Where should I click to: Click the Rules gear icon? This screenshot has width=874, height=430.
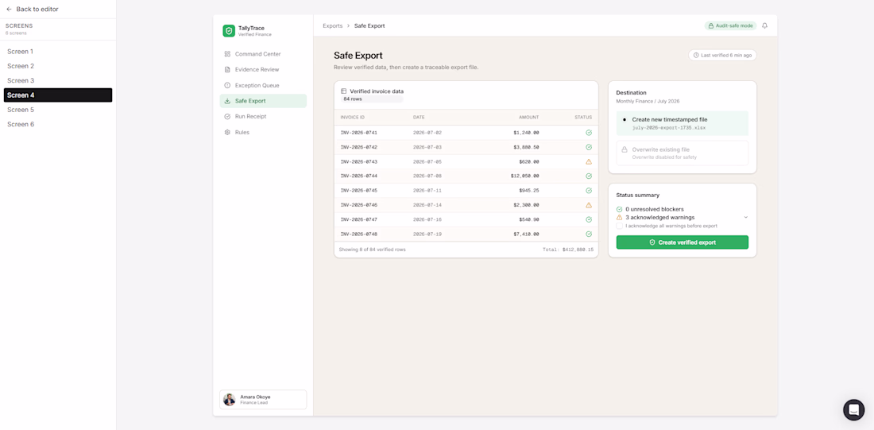227,132
